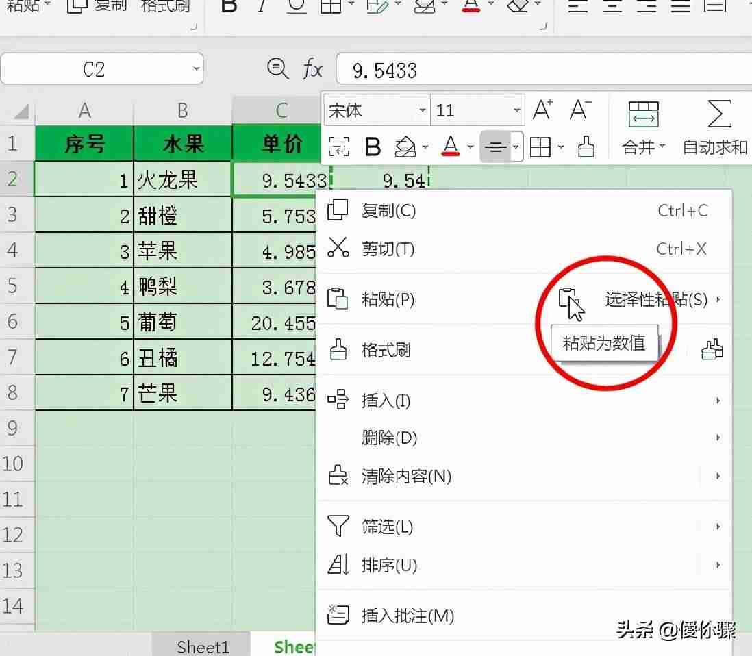
Task: Click the borders grid icon in mini toolbar
Action: tap(540, 147)
